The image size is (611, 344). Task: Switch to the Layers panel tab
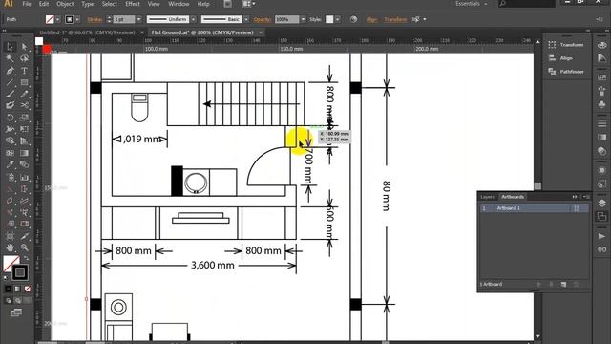click(x=488, y=197)
